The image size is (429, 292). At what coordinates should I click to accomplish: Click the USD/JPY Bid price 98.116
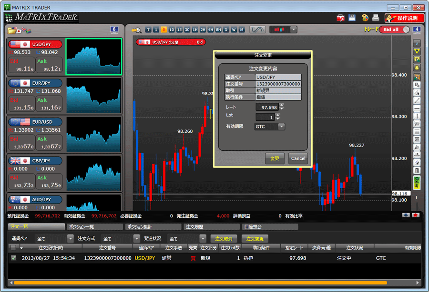click(21, 65)
